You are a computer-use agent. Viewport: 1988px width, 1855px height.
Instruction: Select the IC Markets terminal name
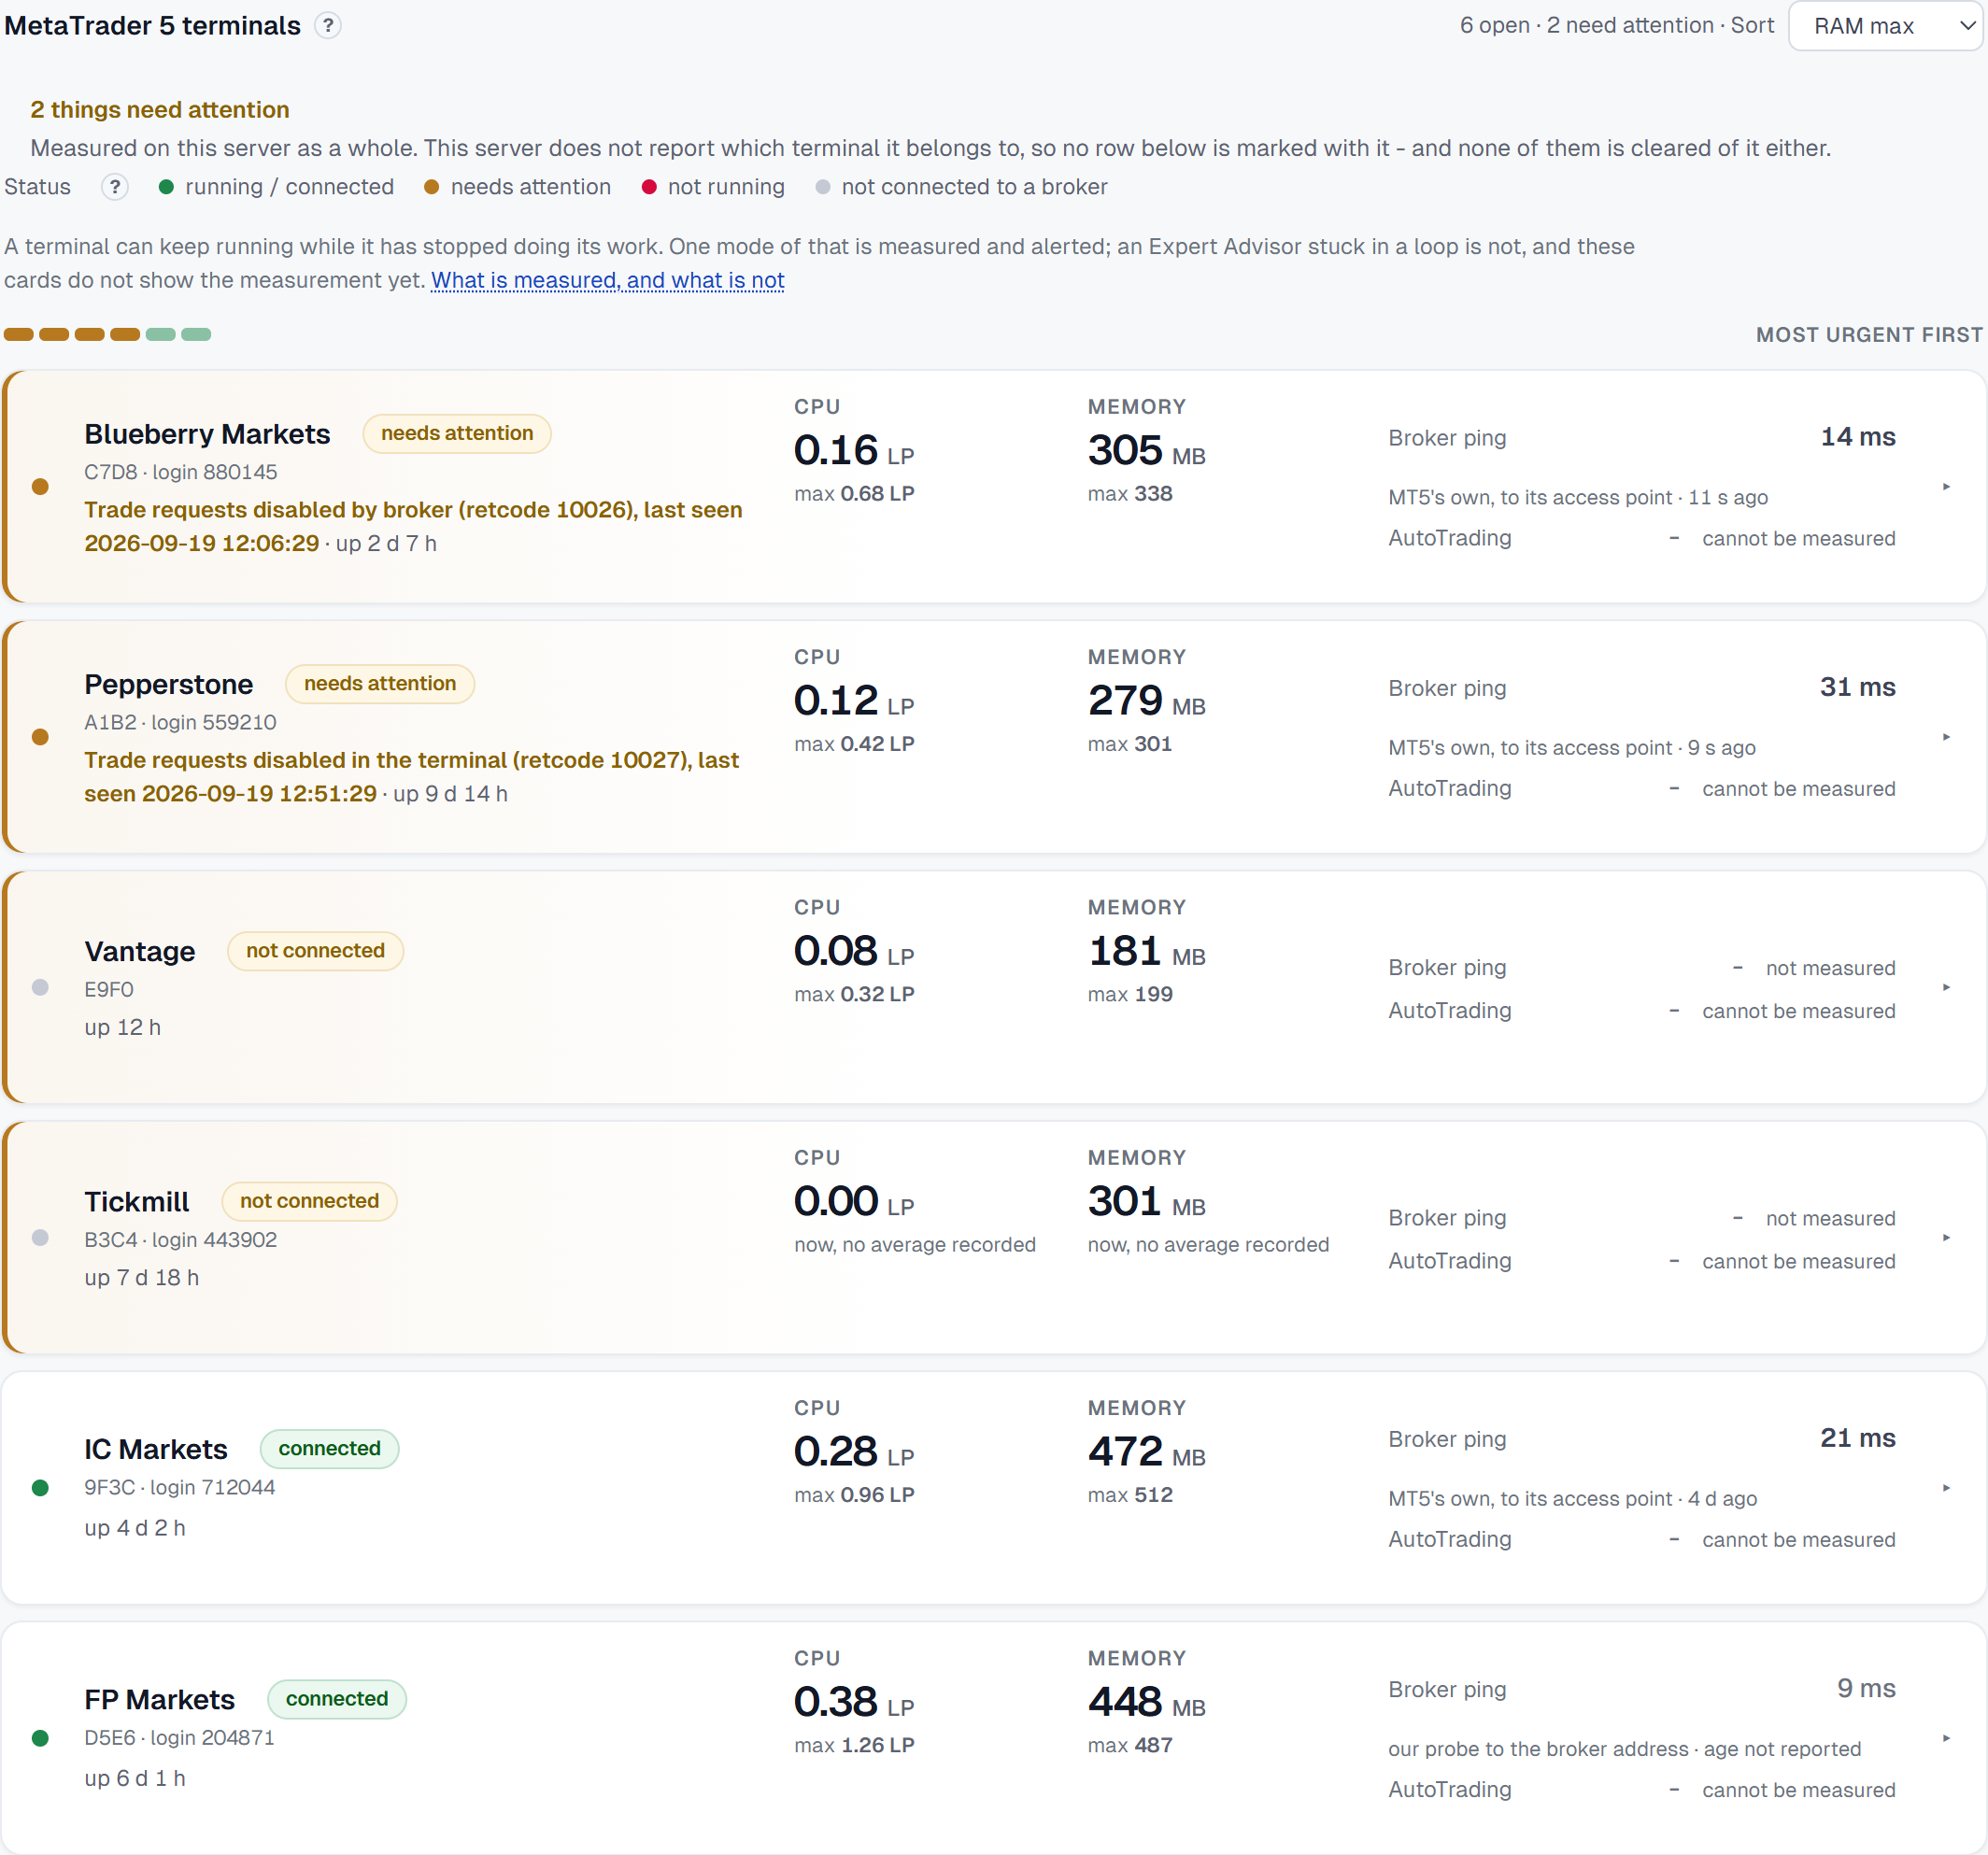(x=156, y=1449)
